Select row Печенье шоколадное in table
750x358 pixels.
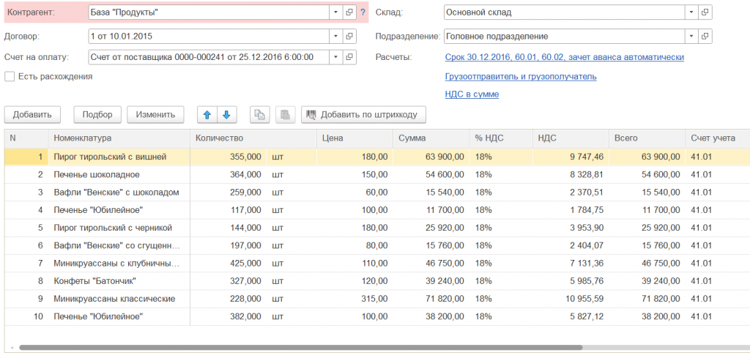pos(96,175)
